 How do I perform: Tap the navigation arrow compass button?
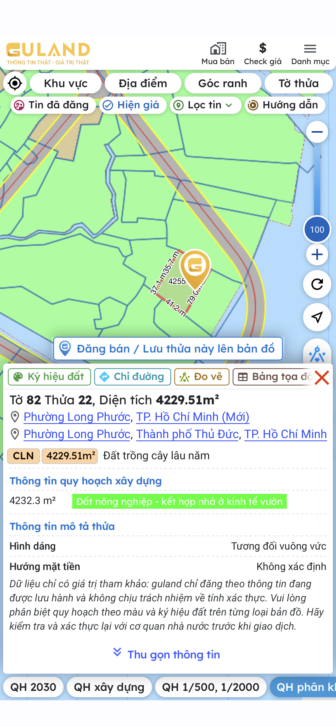pyautogui.click(x=317, y=317)
